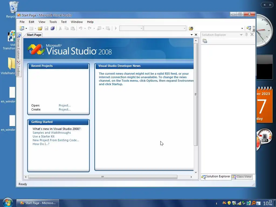The height and width of the screenshot is (207, 276).
Task: Open the Find combo box dropdown arrow
Action: click(x=242, y=28)
